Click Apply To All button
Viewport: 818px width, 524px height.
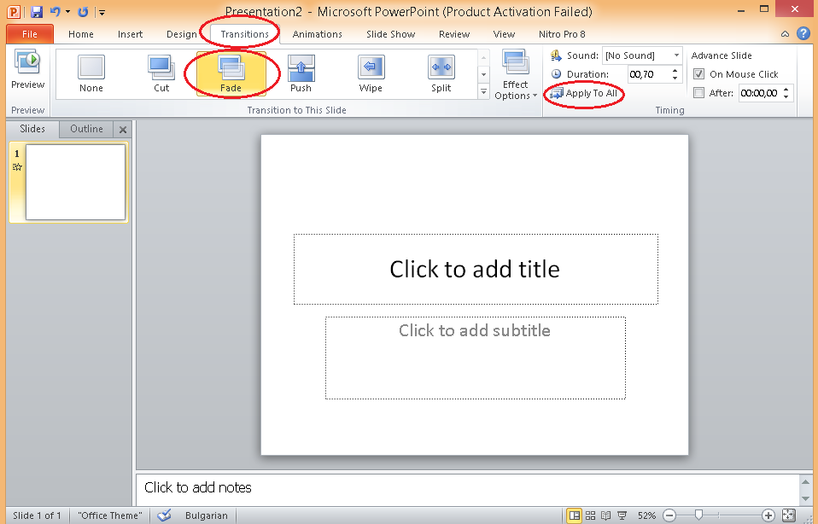585,93
